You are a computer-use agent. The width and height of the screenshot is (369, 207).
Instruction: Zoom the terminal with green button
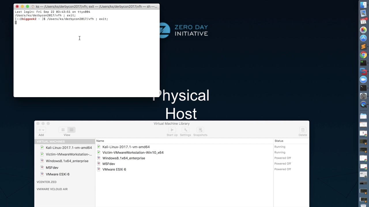pos(27,6)
